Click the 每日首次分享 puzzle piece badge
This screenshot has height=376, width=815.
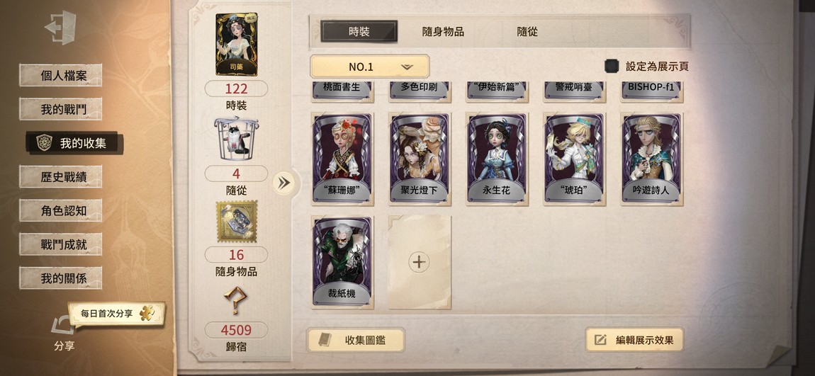(116, 314)
